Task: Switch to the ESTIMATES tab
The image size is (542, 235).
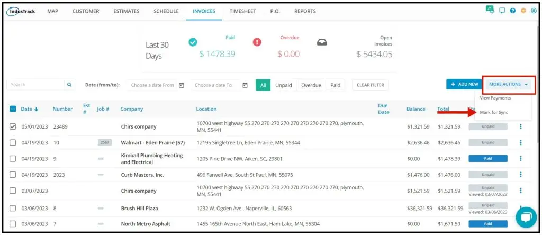Action: [x=126, y=11]
